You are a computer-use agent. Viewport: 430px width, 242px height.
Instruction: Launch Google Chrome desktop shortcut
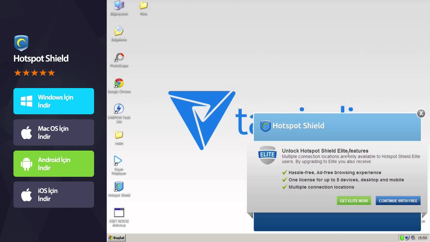pos(119,86)
